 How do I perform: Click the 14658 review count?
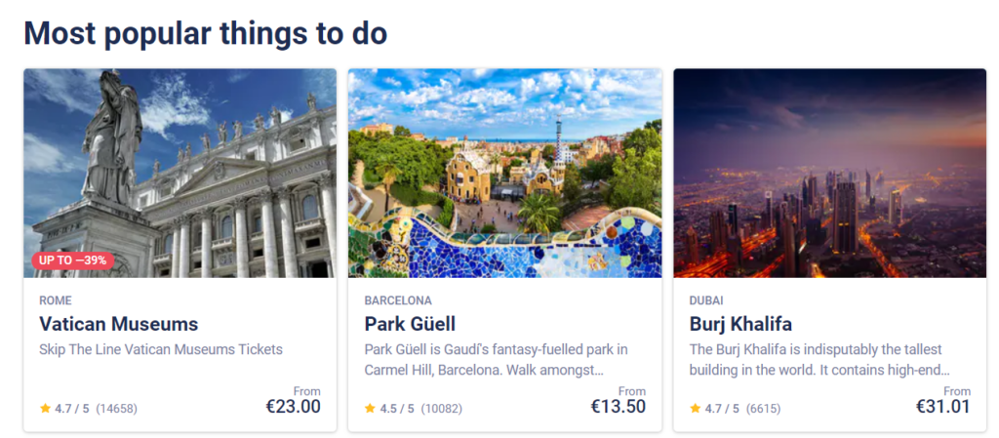[116, 409]
